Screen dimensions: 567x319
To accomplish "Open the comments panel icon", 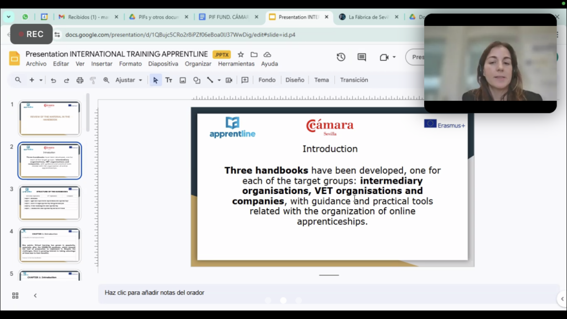I will (362, 57).
